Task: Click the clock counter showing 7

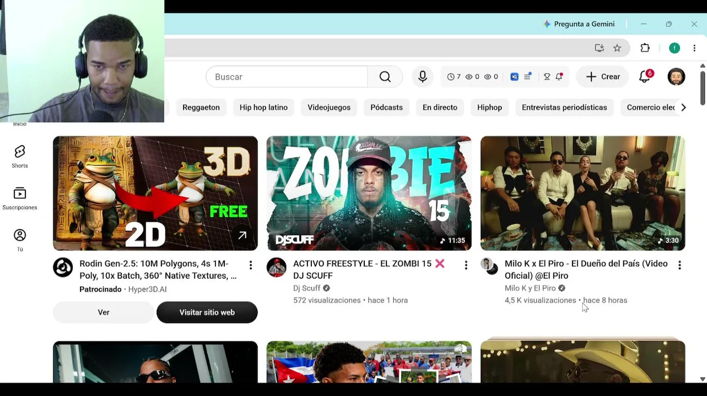Action: coord(454,77)
